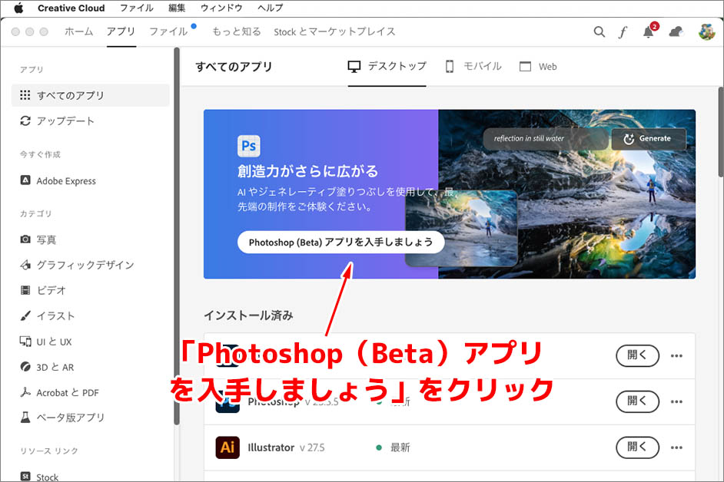The width and height of the screenshot is (724, 482).
Task: Switch to the モバイル tab
Action: (473, 67)
